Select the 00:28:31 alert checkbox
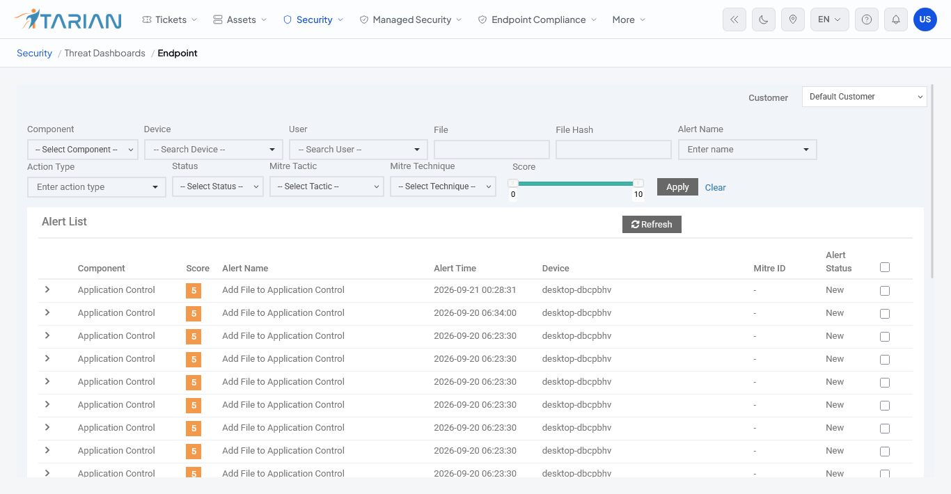 (885, 291)
